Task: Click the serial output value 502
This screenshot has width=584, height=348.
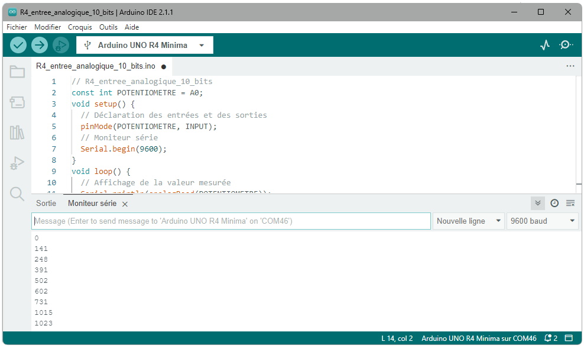Action: 41,281
